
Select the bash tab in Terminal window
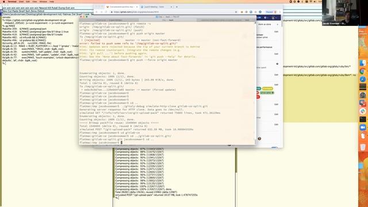[x=167, y=20]
